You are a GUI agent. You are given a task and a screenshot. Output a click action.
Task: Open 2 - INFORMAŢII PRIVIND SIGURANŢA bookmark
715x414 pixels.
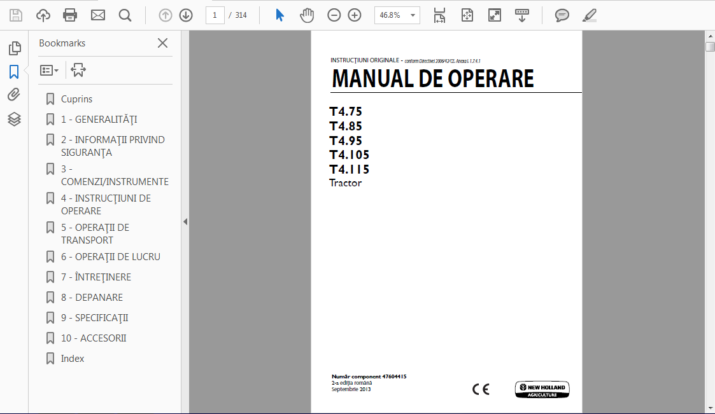[113, 146]
